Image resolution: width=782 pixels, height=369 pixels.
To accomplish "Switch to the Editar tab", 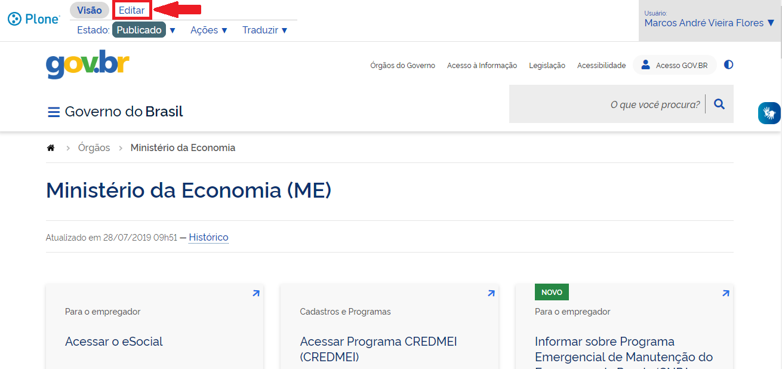I will pyautogui.click(x=132, y=10).
